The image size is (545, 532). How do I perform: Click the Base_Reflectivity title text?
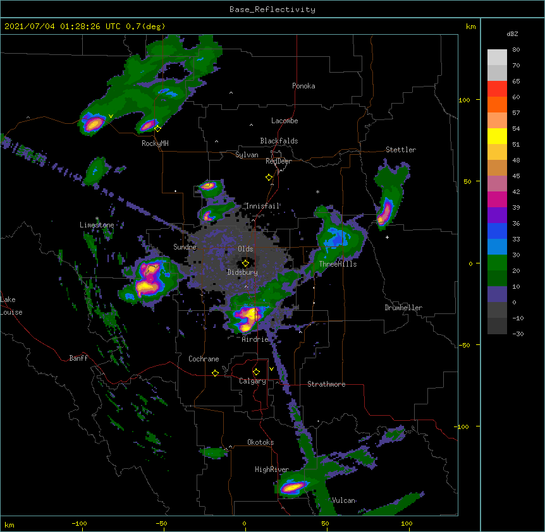272,9
